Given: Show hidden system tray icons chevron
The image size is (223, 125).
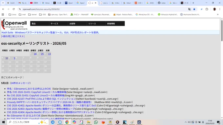Looking at the screenshot, I should (x=186, y=122).
